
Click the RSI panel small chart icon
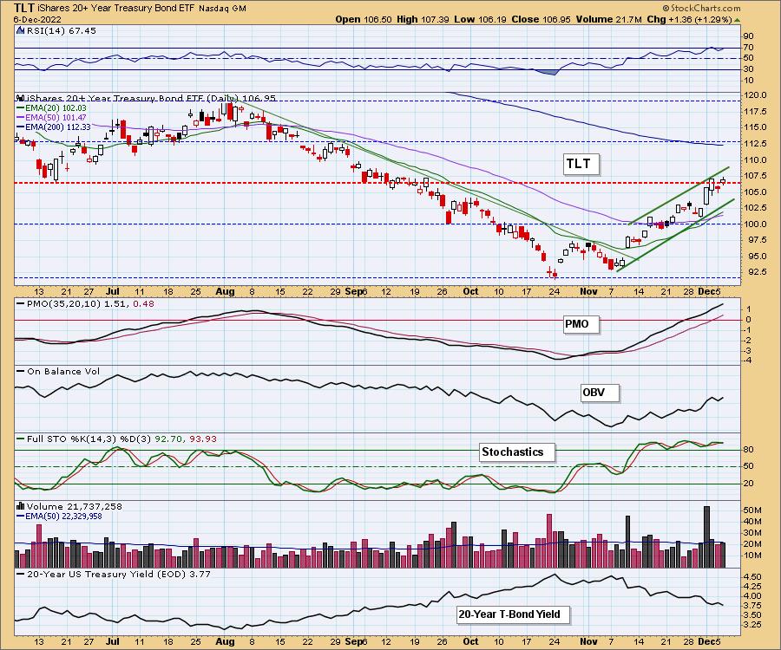pos(21,30)
